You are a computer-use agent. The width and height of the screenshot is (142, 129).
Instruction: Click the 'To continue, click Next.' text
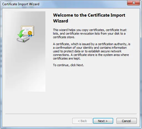[68, 65]
